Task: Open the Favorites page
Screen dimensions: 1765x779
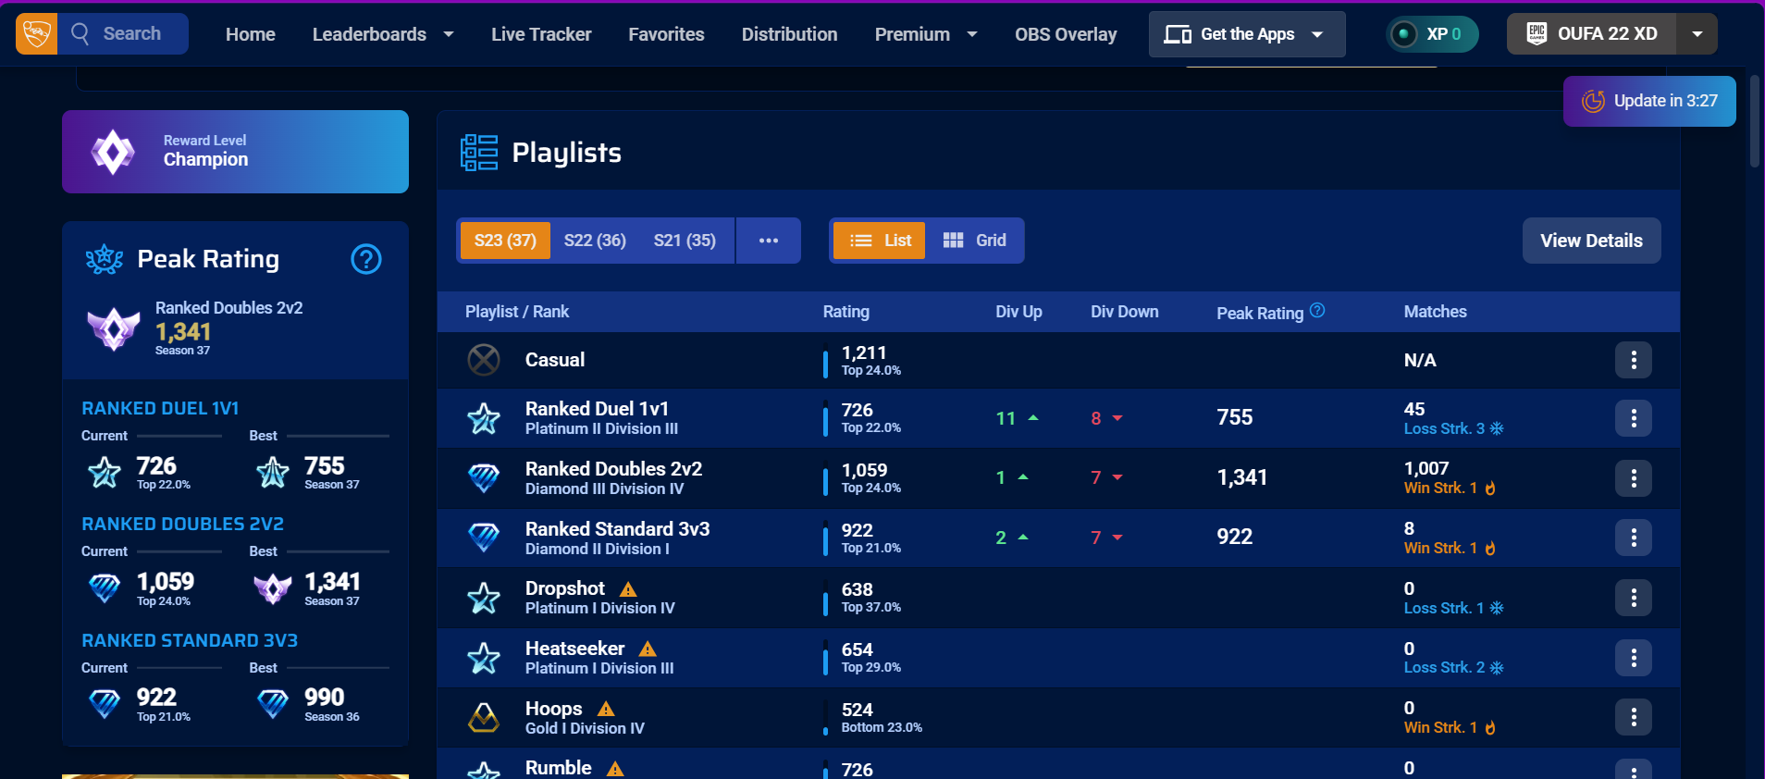Action: coord(666,34)
